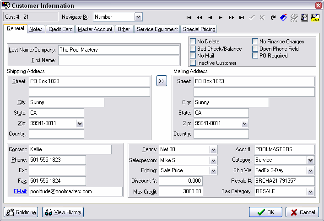Click the empty Ext field
324x221 pixels.
[57, 170]
